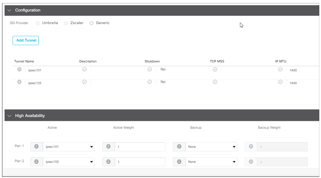Click the Add Tunnel button
This screenshot has width=321, height=178.
[x=26, y=40]
